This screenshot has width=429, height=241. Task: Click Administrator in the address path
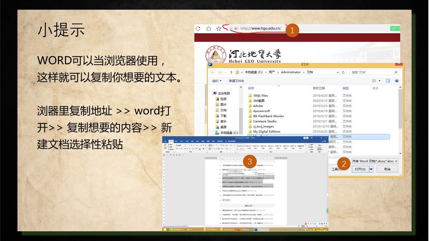[291, 72]
